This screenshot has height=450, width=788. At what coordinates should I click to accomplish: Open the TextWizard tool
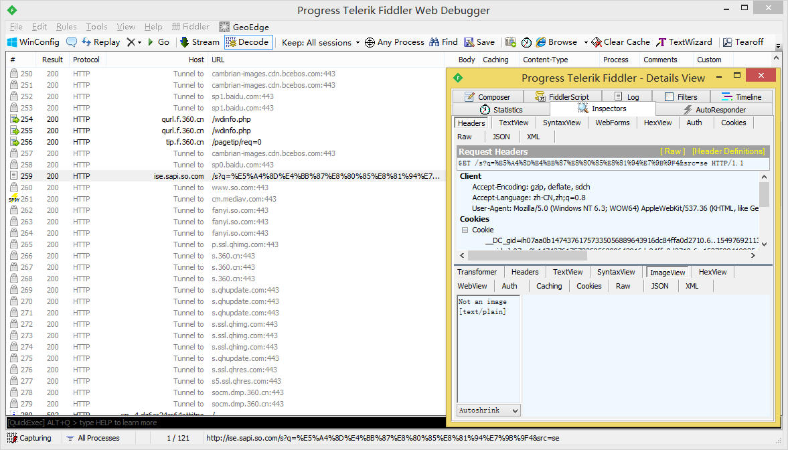pyautogui.click(x=684, y=42)
